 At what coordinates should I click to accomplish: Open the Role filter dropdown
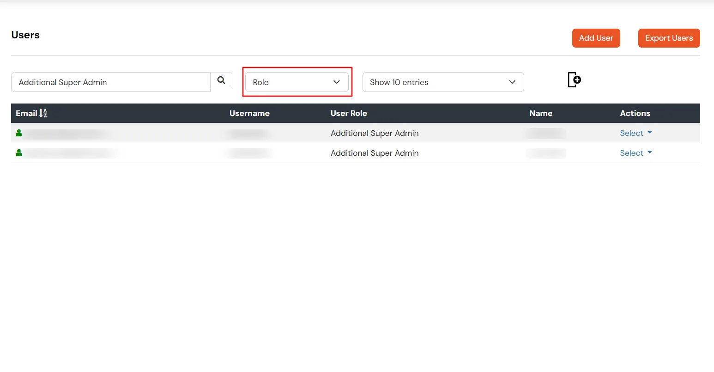(297, 82)
